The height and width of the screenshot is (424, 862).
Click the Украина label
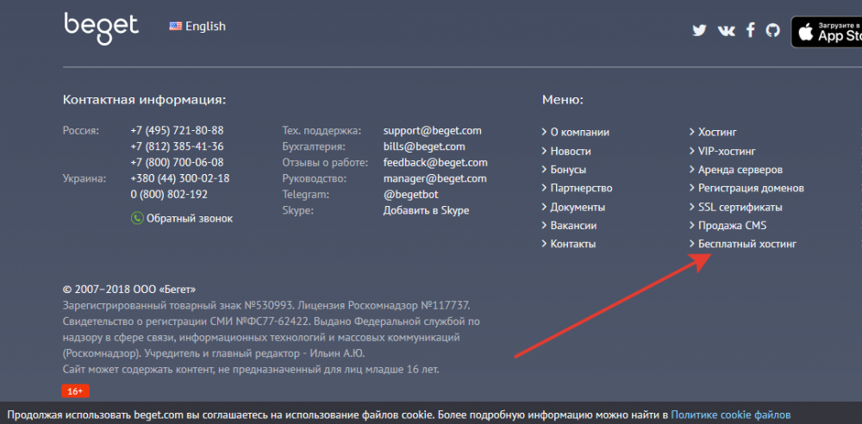(84, 178)
